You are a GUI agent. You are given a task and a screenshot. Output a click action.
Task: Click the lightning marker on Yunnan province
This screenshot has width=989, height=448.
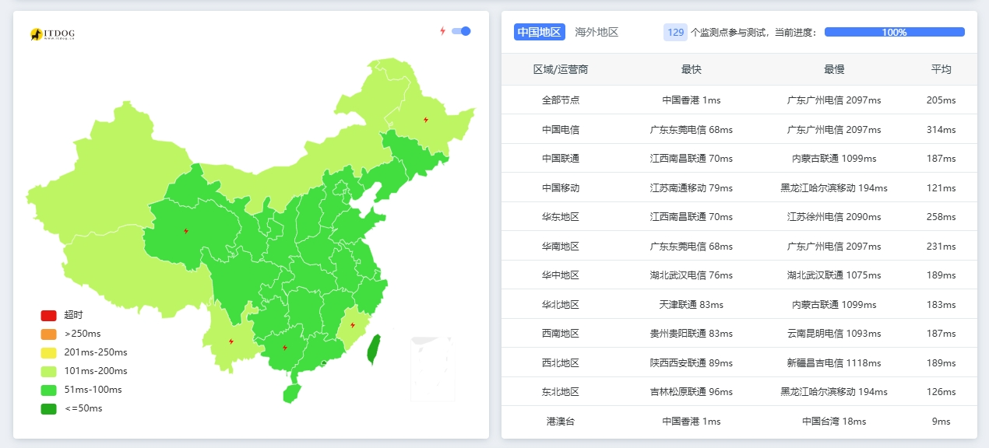[x=231, y=341]
